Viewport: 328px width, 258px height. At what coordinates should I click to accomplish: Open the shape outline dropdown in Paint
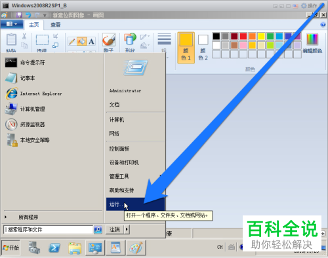click(144, 37)
